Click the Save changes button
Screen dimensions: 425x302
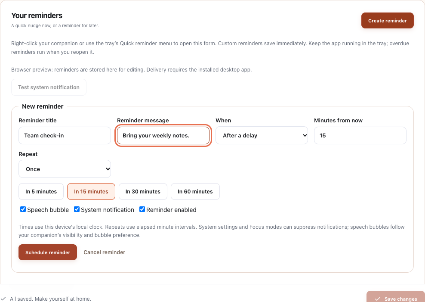click(395, 297)
